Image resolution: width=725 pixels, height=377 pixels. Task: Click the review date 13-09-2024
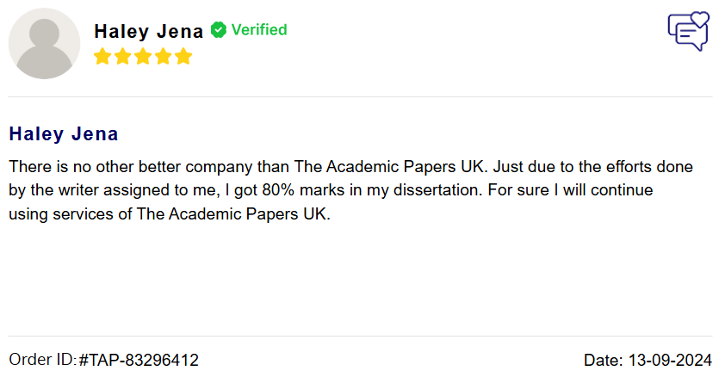click(670, 360)
